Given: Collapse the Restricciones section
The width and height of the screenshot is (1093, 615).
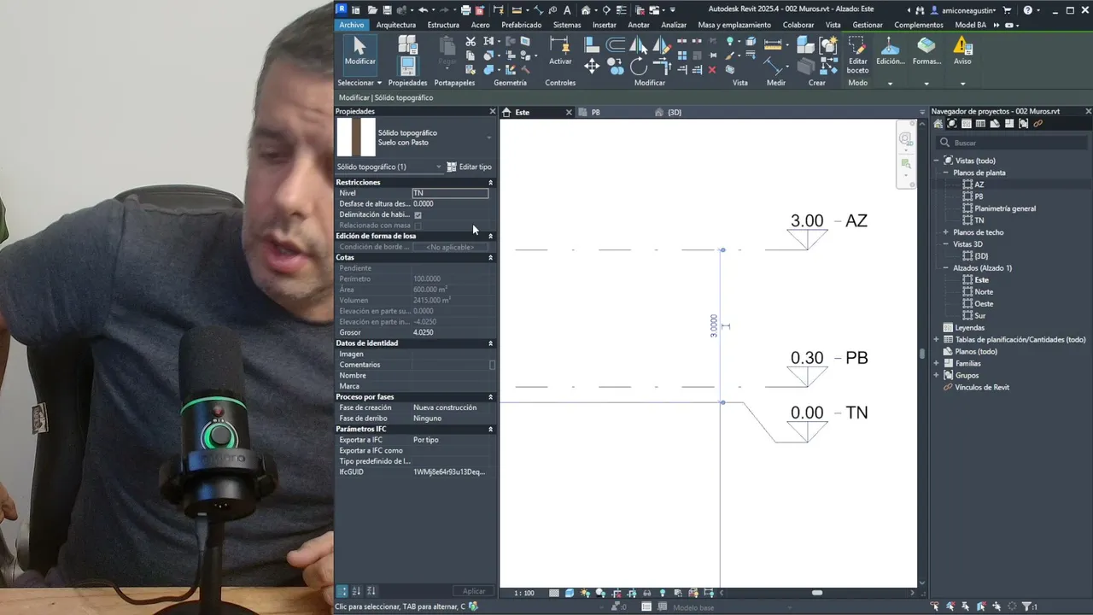Looking at the screenshot, I should tap(490, 183).
